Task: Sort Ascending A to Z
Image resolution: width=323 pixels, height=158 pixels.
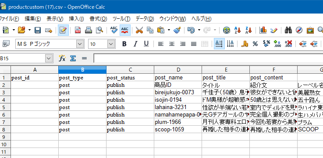Action: click(238, 31)
